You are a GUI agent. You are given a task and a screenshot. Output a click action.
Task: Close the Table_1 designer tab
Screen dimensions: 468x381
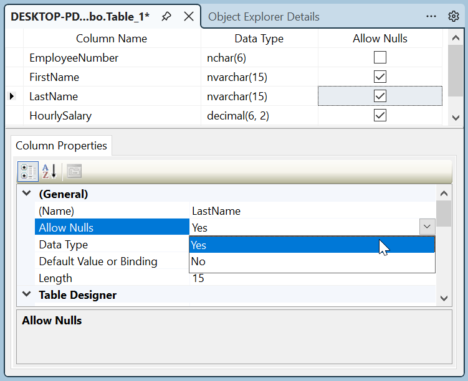[x=189, y=16]
